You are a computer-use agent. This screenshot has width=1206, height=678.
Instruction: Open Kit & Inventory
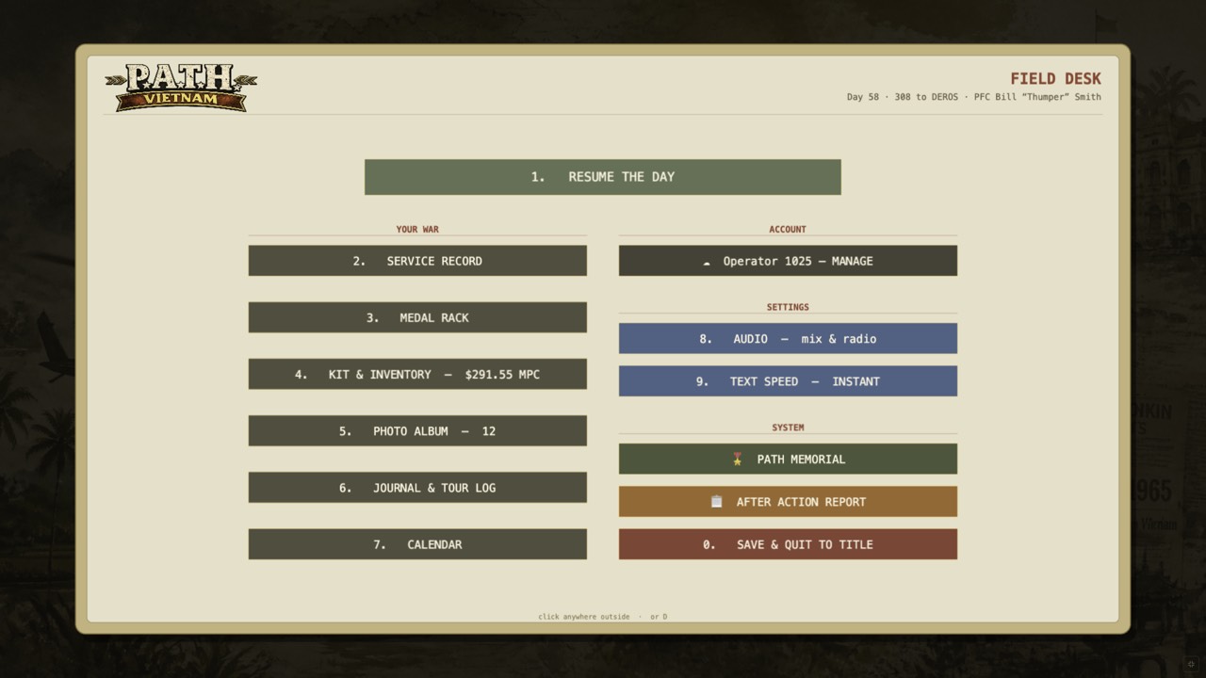tap(417, 374)
